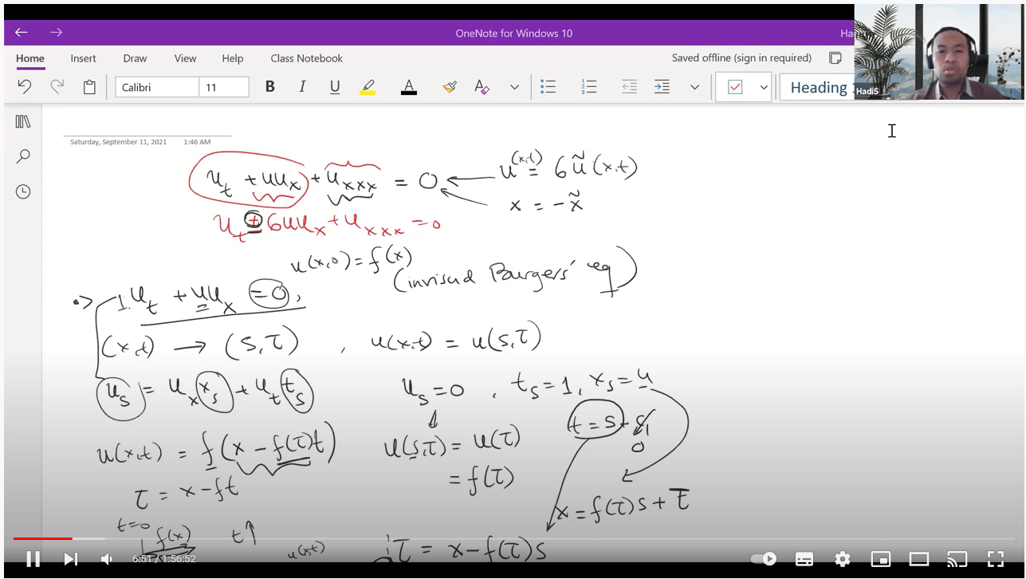This screenshot has width=1026, height=579.
Task: Pause the video playback
Action: coord(33,559)
